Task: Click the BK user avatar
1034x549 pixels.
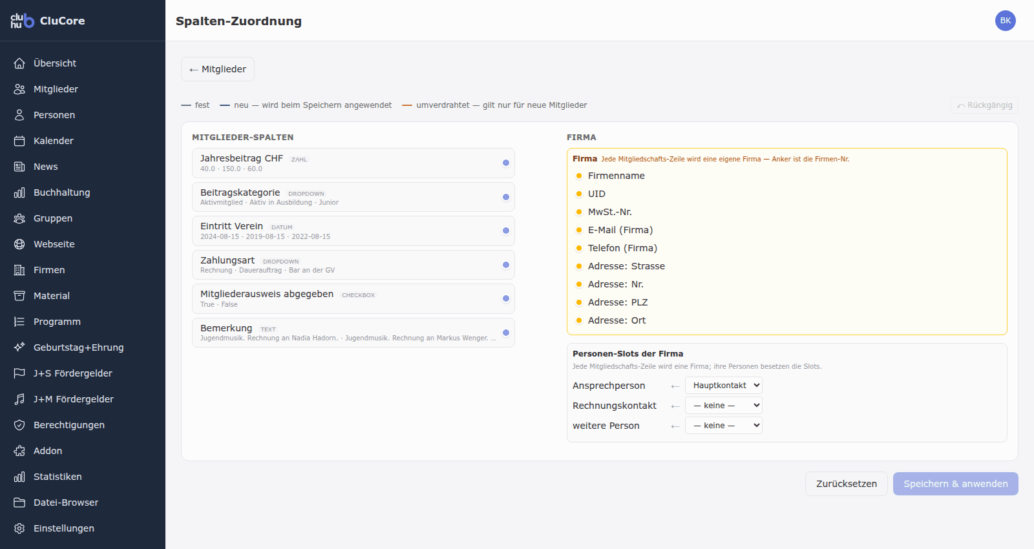Action: click(x=1006, y=21)
